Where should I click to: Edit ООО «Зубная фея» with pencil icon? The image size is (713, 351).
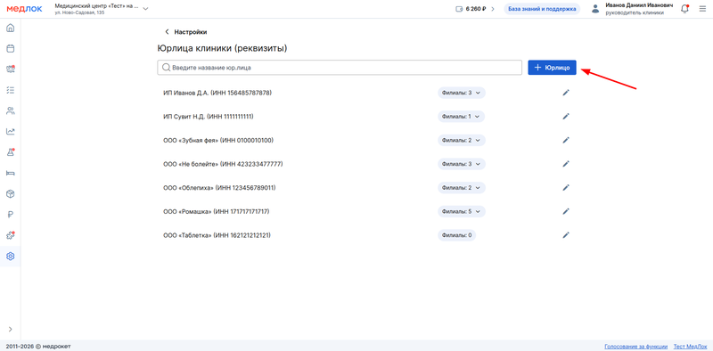click(x=566, y=140)
